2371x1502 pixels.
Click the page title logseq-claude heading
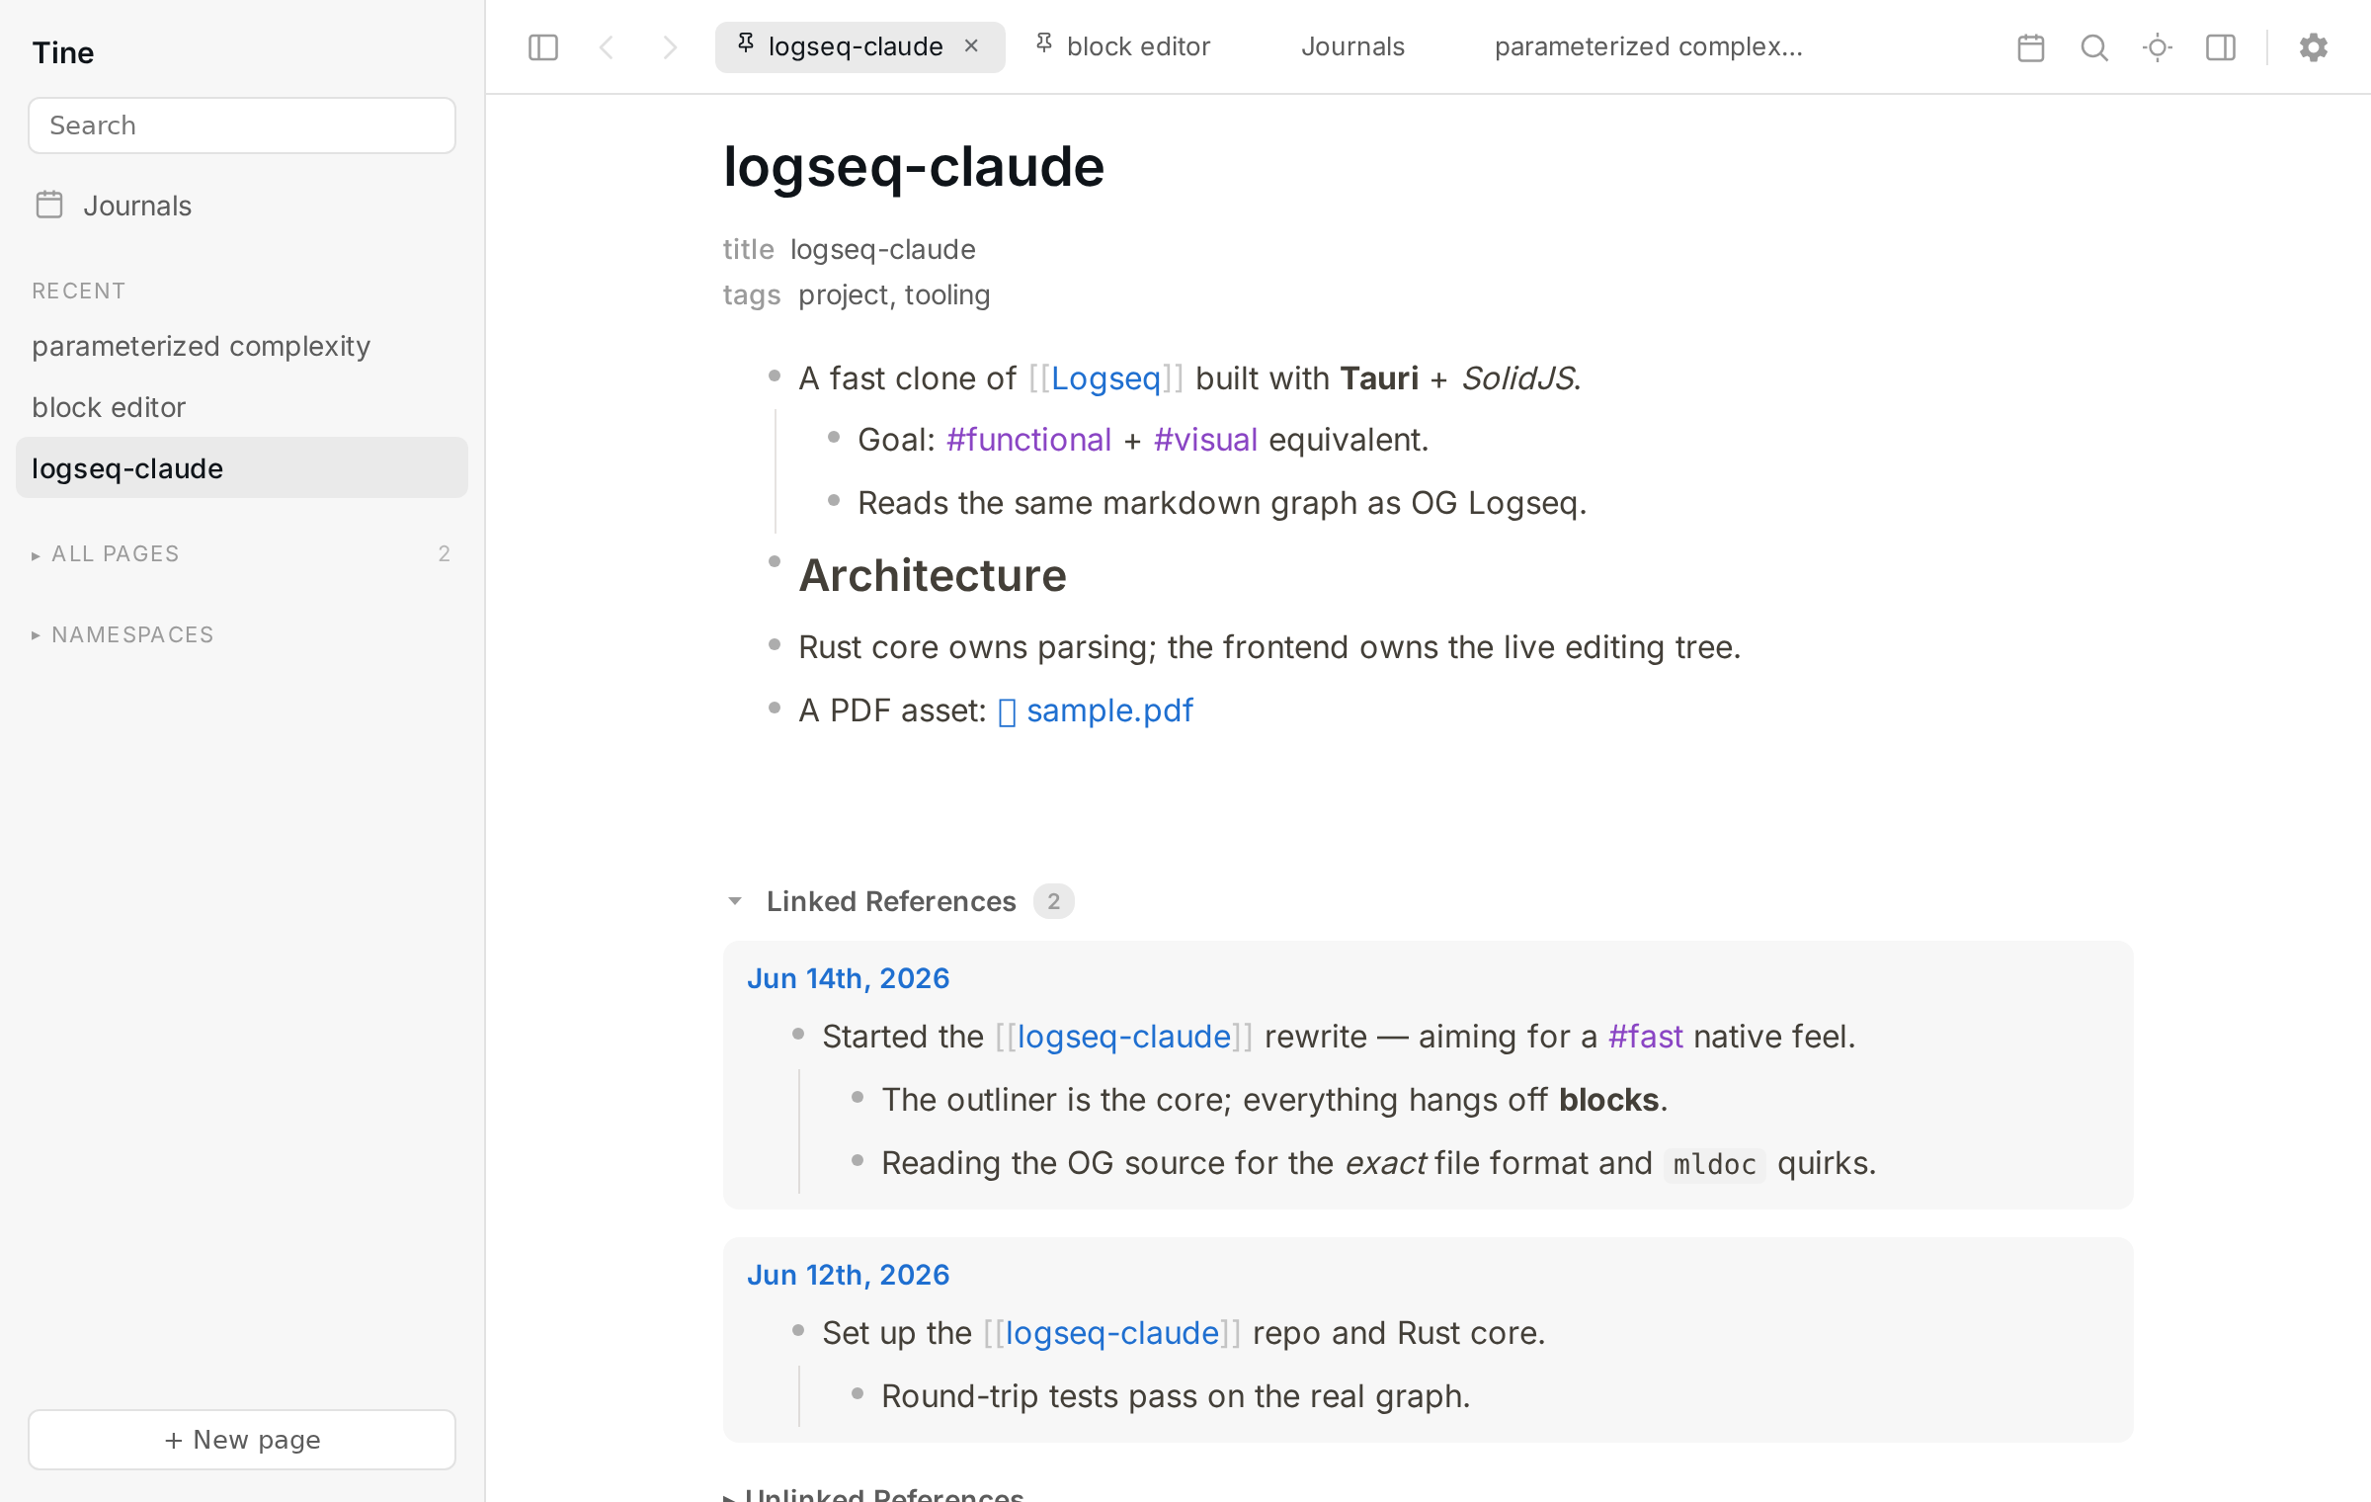914,166
